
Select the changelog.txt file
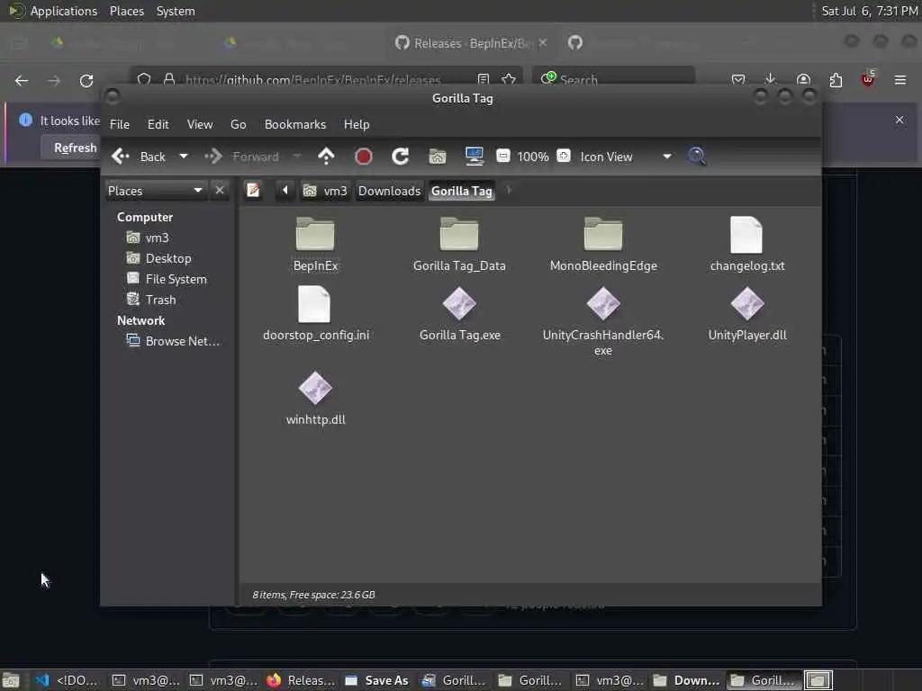click(746, 245)
